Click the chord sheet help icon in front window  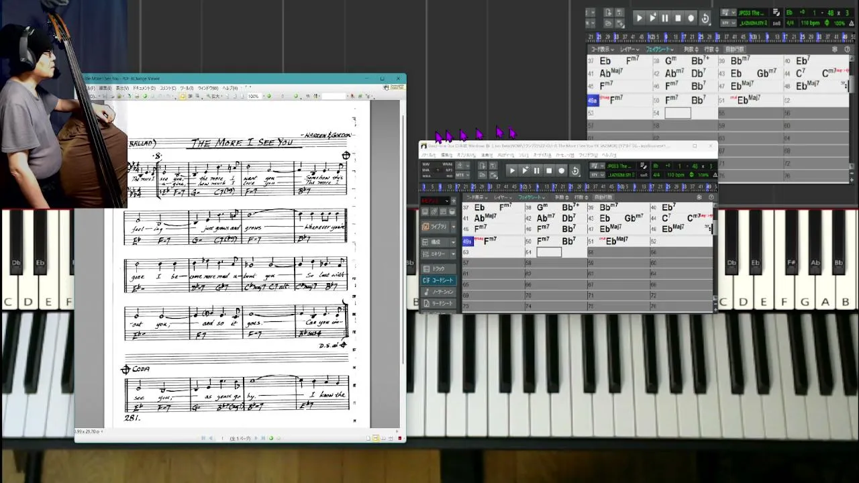pyautogui.click(x=711, y=197)
